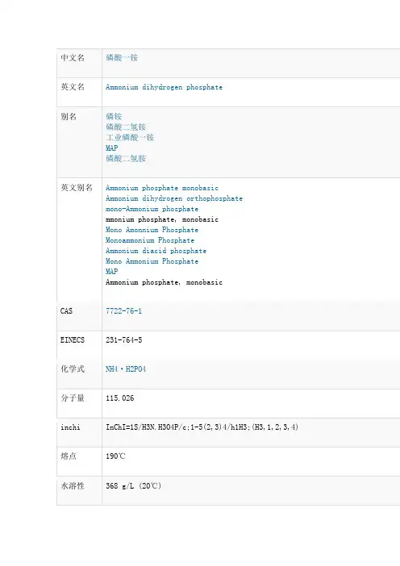Click the Ammonium diacid phosphate link
This screenshot has height=566, width=400.
pos(156,251)
